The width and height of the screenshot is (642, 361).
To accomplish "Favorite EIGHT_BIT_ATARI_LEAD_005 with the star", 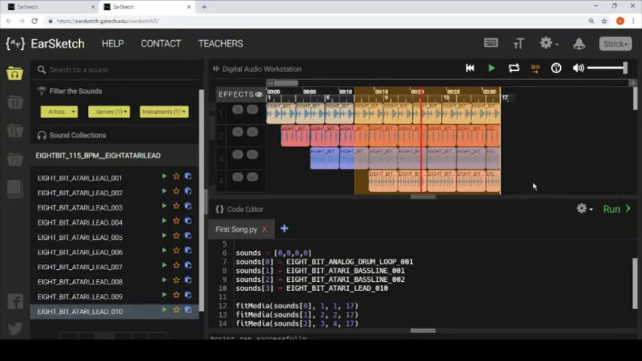I will 176,236.
